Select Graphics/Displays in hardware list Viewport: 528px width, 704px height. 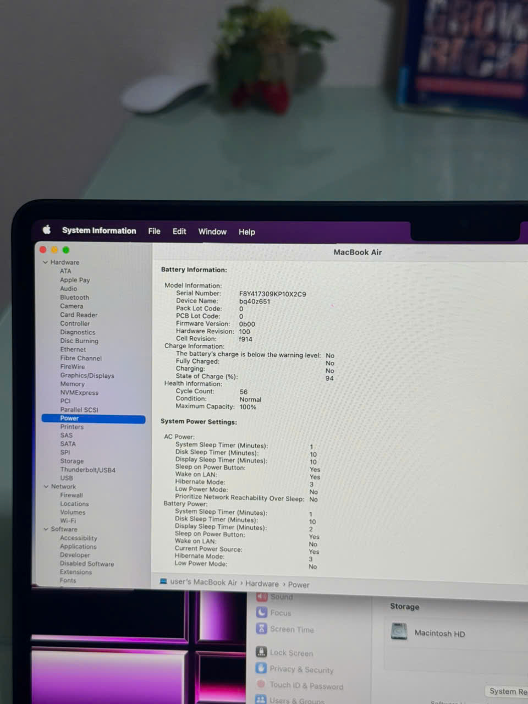click(x=87, y=376)
